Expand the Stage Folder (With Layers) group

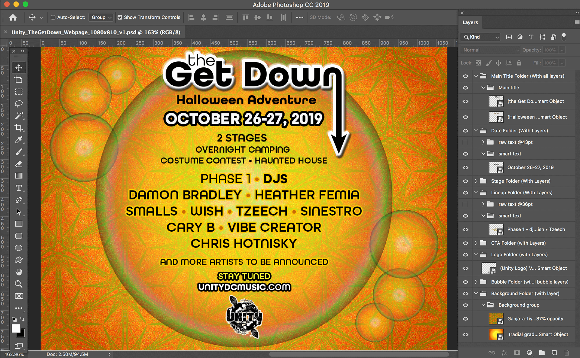(x=476, y=181)
